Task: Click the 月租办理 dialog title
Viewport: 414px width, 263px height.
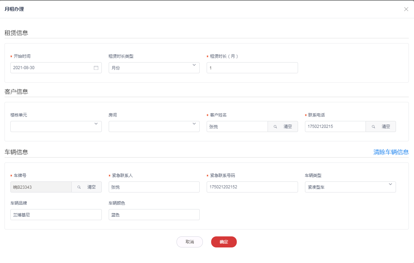Action: tap(14, 9)
